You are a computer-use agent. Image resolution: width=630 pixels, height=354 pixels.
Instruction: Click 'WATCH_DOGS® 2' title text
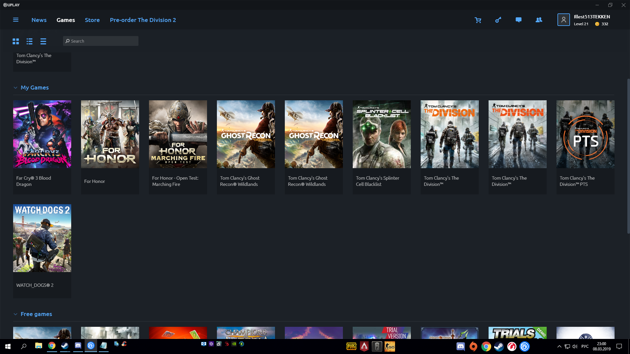[x=35, y=285]
